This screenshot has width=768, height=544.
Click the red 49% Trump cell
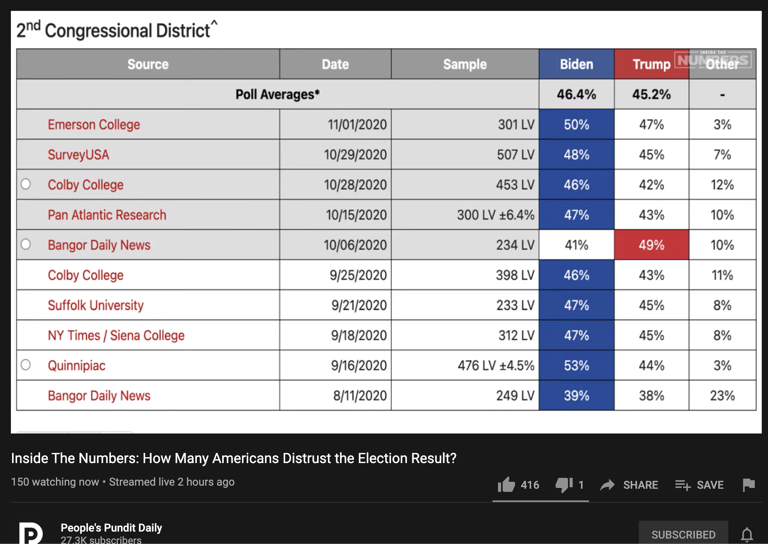click(x=652, y=245)
